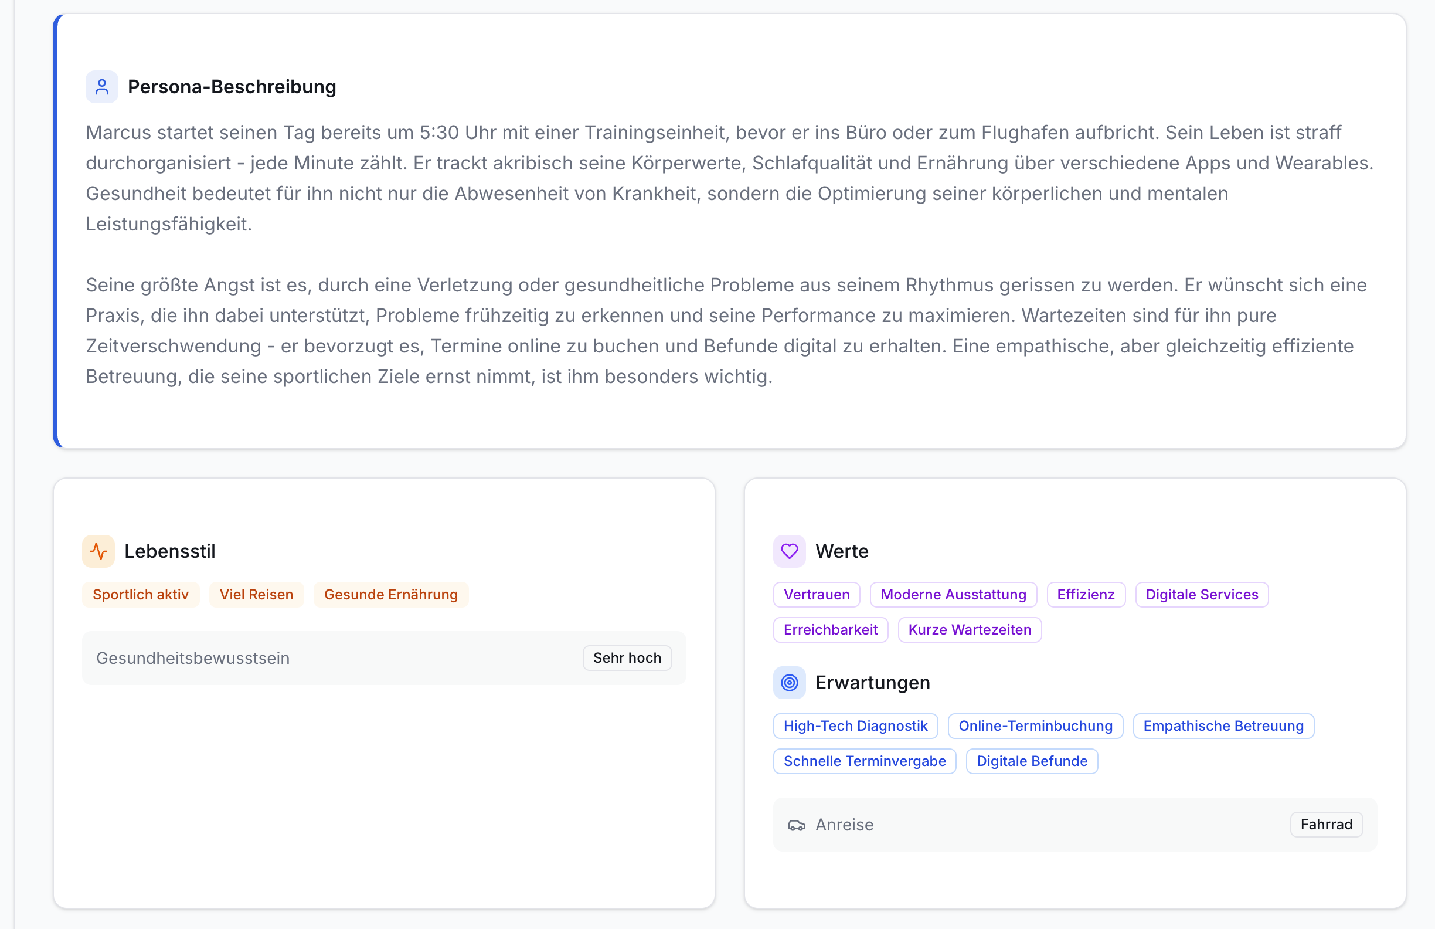This screenshot has width=1435, height=929.
Task: Select the 'Online-Terminbuchung' expectation tag
Action: [1035, 725]
